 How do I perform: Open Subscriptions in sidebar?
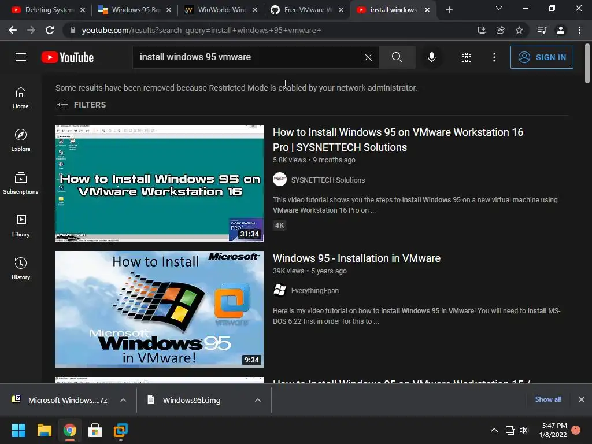[x=21, y=183]
